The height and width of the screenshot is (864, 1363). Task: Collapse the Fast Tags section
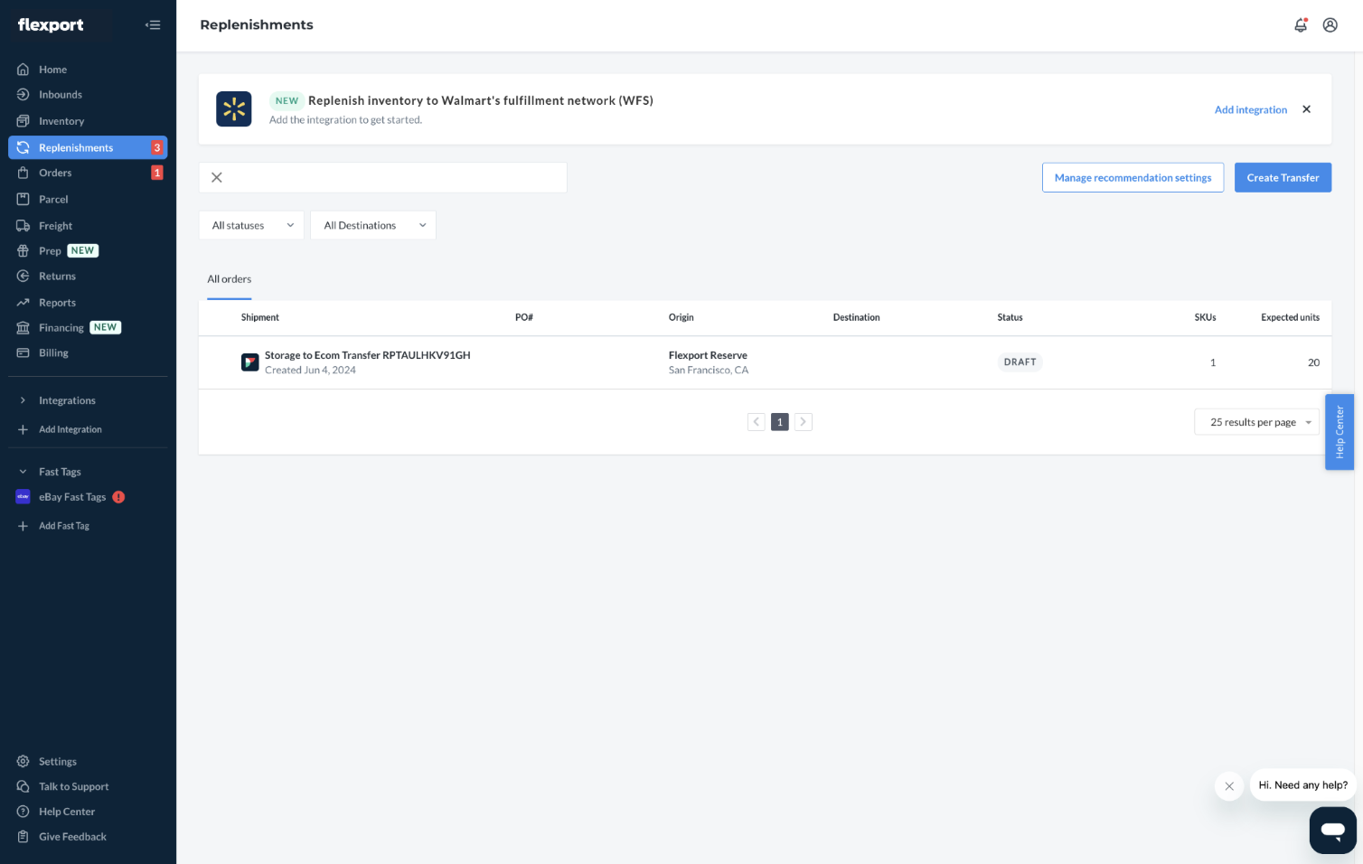(23, 472)
